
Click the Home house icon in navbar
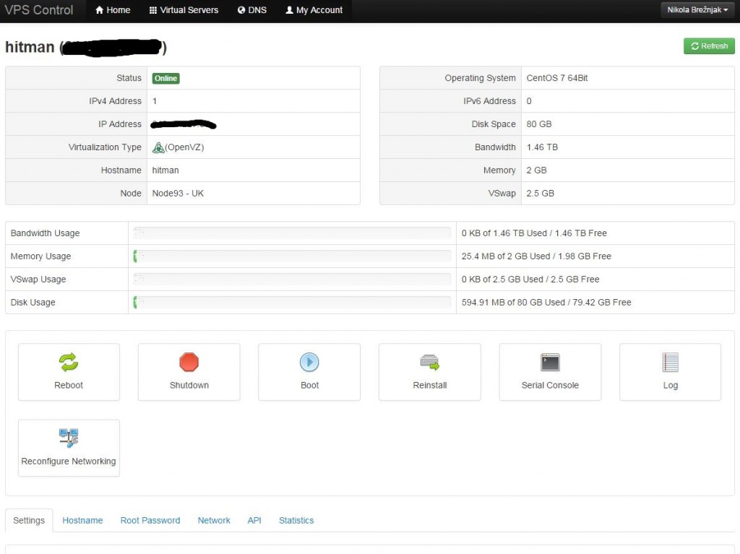click(99, 10)
